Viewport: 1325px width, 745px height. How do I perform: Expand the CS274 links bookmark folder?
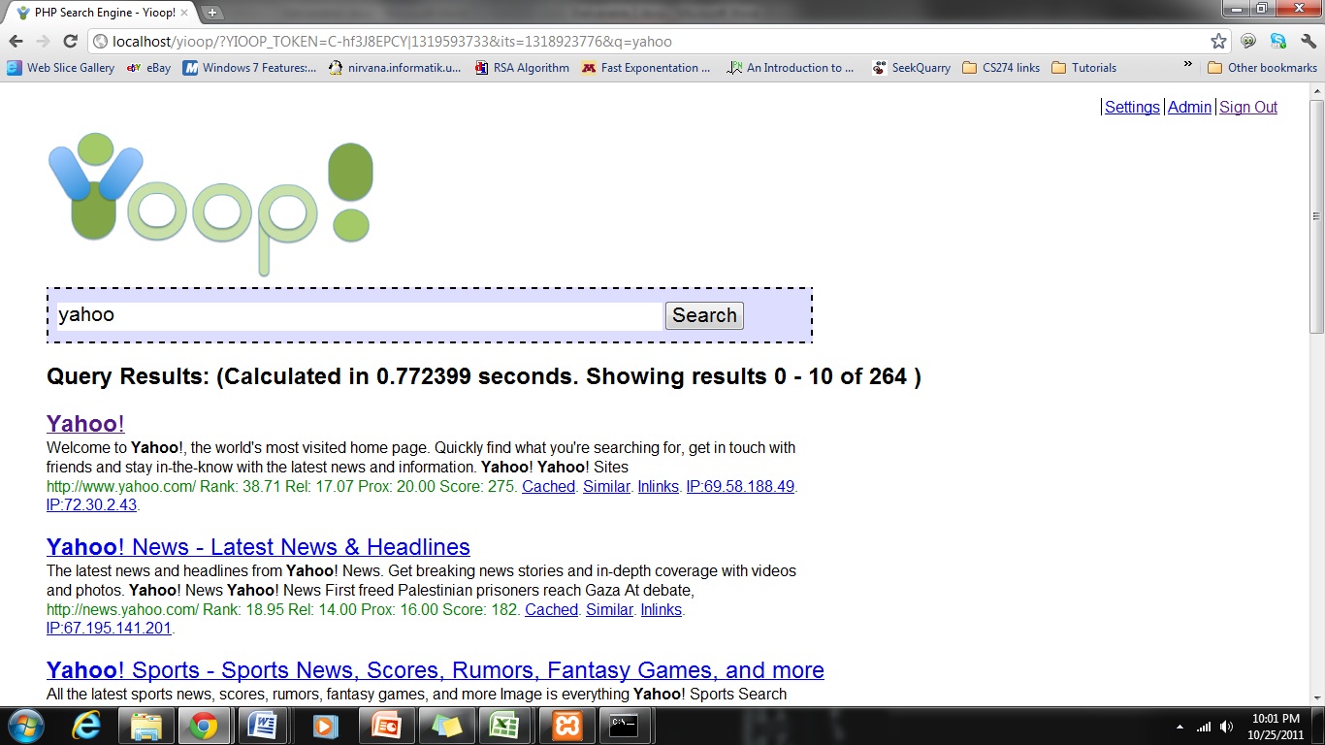pos(1001,68)
